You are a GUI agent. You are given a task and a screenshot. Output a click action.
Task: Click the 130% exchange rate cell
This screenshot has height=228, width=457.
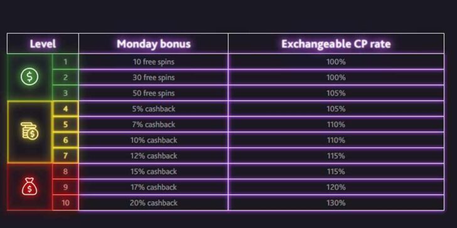point(336,203)
